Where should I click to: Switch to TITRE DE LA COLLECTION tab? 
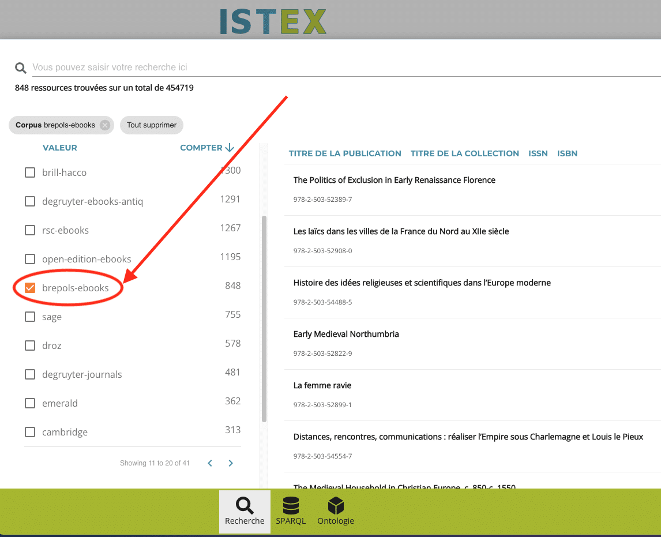click(464, 153)
